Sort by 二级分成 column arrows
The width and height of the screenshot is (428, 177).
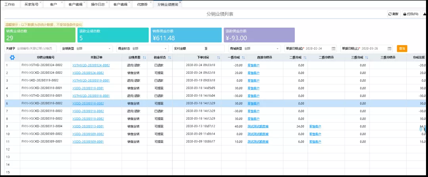pos(304,57)
